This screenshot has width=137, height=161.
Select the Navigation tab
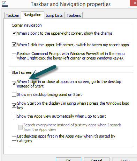(x=32, y=15)
